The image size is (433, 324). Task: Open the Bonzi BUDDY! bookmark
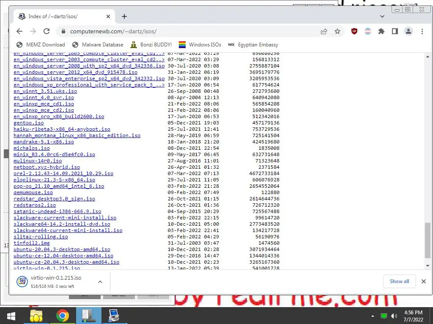point(151,45)
